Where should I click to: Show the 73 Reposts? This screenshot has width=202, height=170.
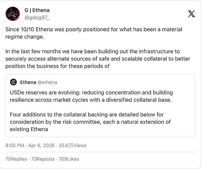[x=42, y=159]
